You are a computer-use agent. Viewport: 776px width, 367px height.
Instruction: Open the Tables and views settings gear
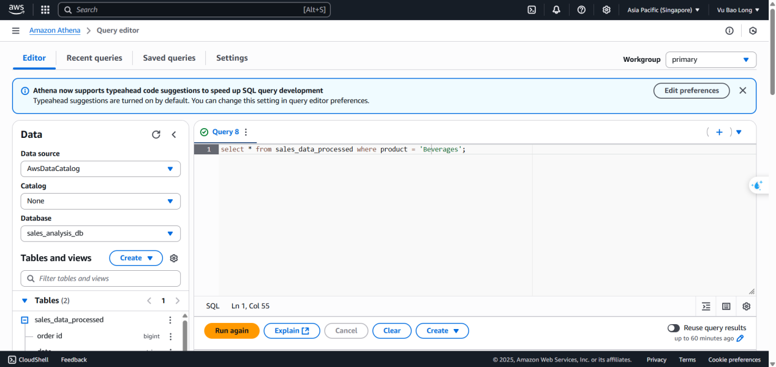coord(174,259)
